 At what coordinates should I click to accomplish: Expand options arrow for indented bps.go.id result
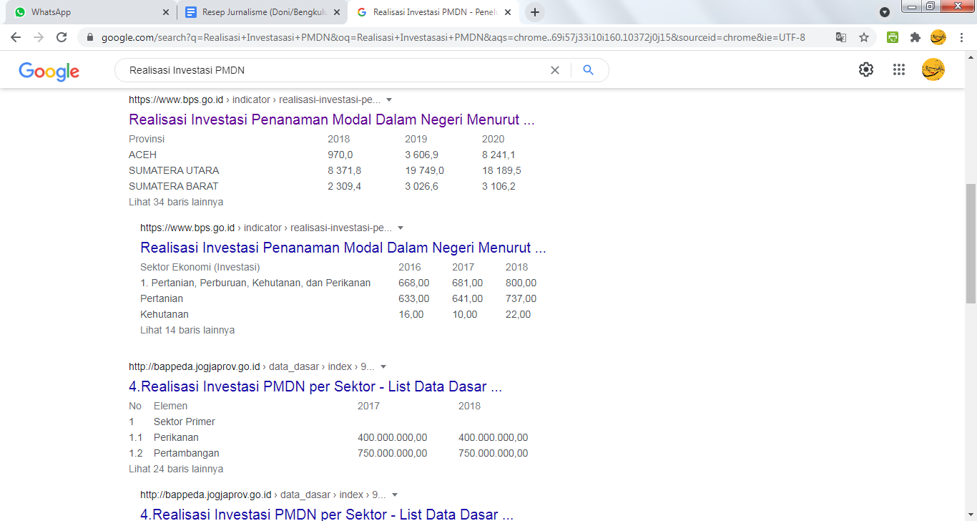[401, 228]
